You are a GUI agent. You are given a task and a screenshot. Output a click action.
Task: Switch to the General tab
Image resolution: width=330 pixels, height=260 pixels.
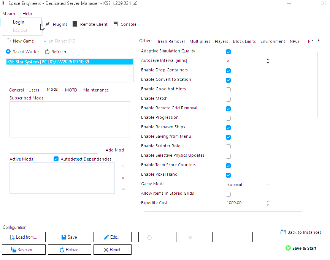coord(16,90)
